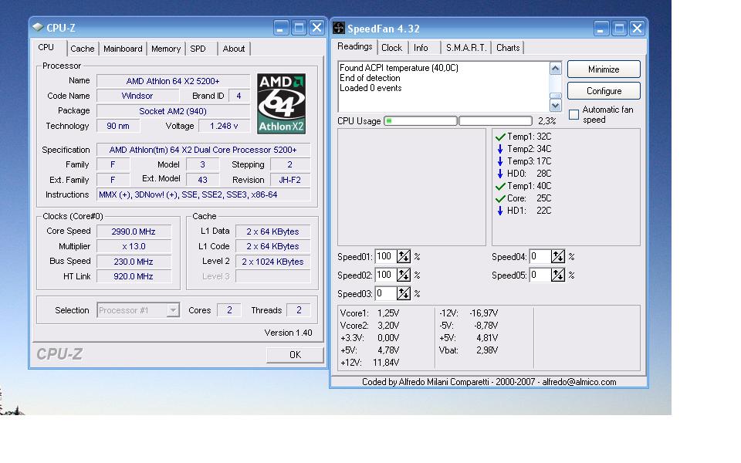Click the blue down arrow beside Temp2: 34C
Image resolution: width=741 pixels, height=463 pixels.
click(500, 149)
